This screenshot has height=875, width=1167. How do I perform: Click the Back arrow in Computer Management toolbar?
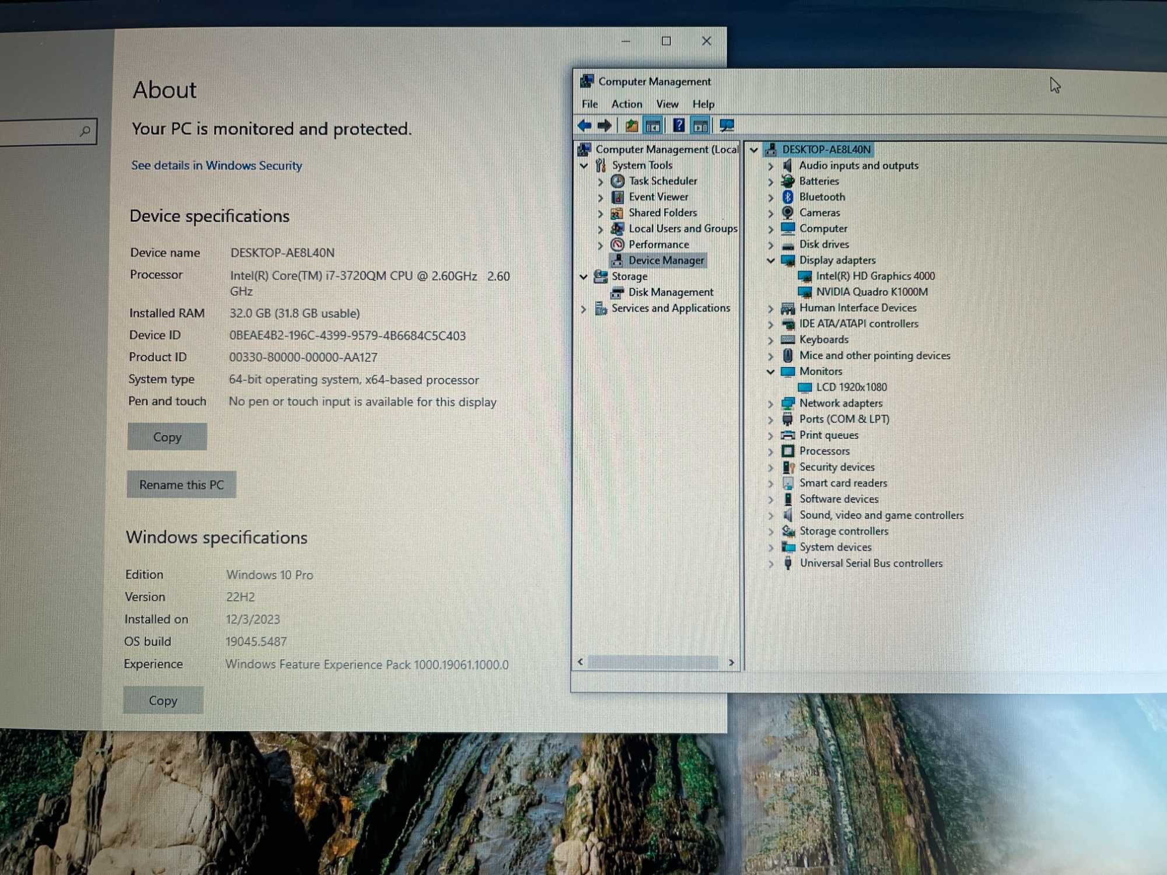coord(585,125)
